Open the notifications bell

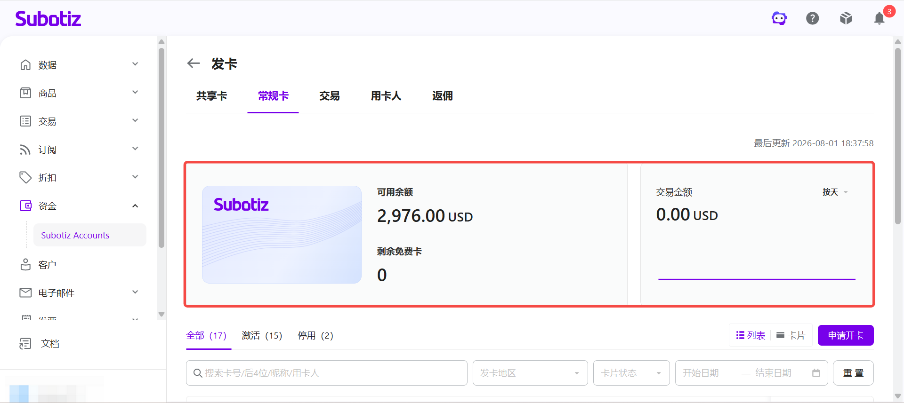point(880,18)
